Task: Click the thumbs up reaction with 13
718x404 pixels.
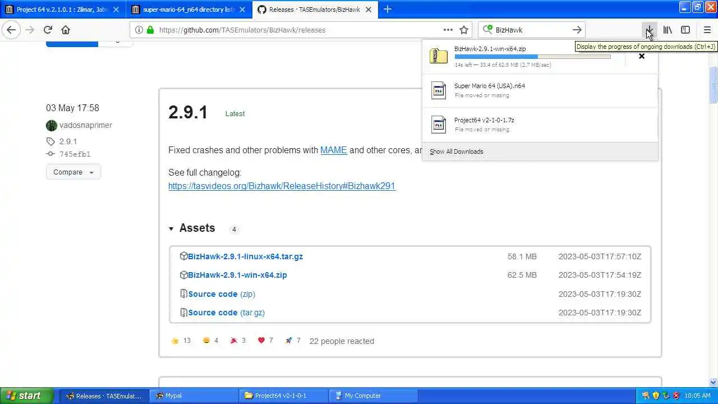Action: click(181, 341)
